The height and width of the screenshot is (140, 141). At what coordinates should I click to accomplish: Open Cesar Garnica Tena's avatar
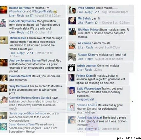(3, 126)
